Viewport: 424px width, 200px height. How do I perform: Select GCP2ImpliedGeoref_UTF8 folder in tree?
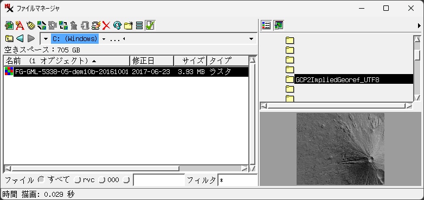(338, 79)
